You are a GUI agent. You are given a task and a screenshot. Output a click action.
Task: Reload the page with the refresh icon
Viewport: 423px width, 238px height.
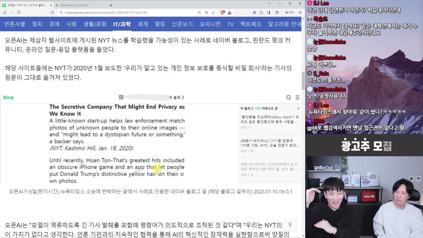click(19, 13)
